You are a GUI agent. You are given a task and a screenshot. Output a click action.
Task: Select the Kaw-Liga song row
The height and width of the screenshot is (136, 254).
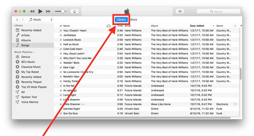point(146,67)
